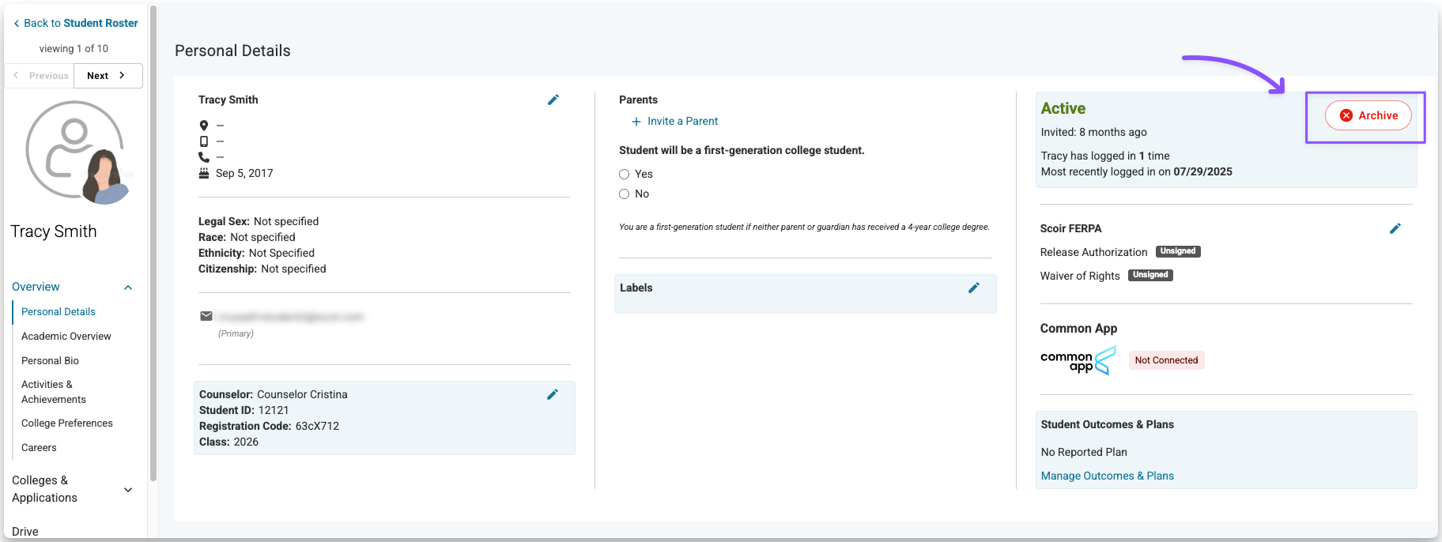Click the plus icon to invite parent
1442x542 pixels.
636,122
